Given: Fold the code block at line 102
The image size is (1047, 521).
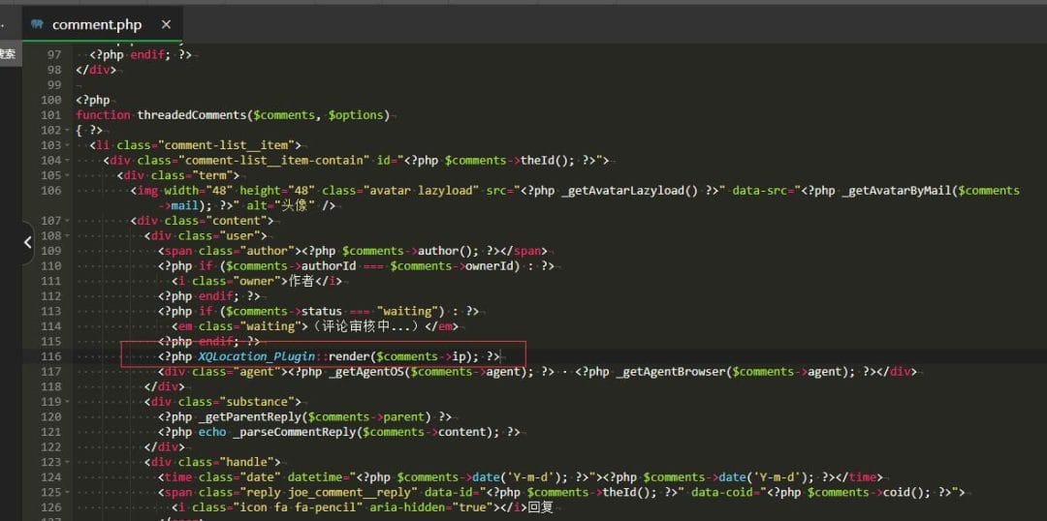Looking at the screenshot, I should 66,130.
